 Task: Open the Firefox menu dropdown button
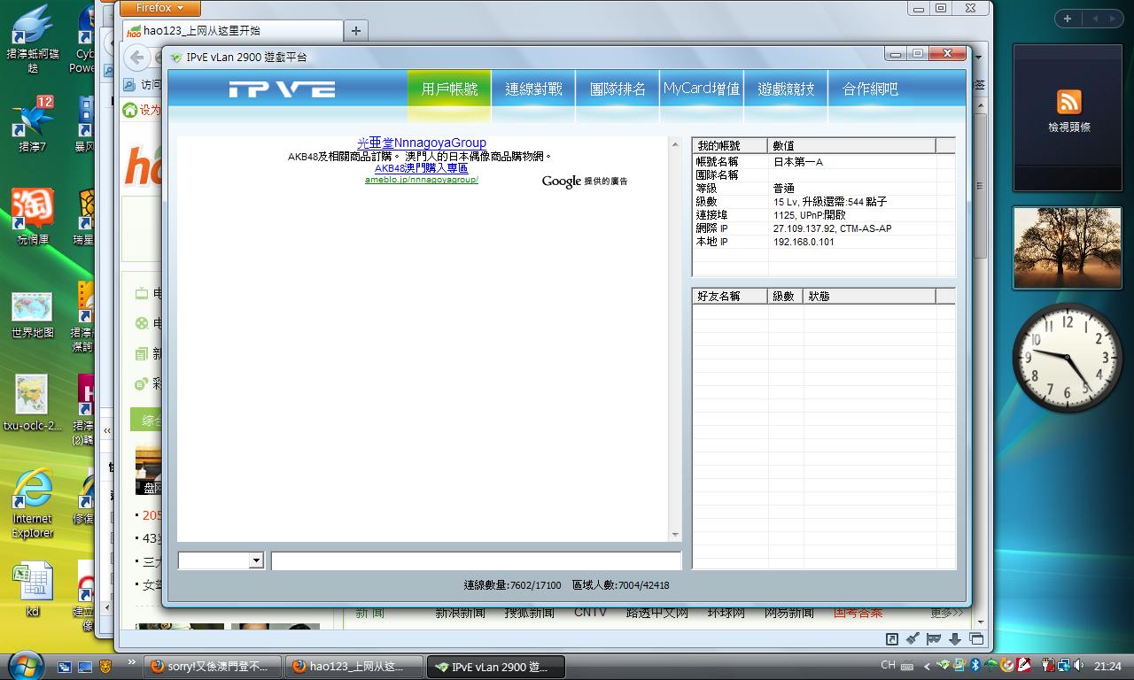coord(160,8)
